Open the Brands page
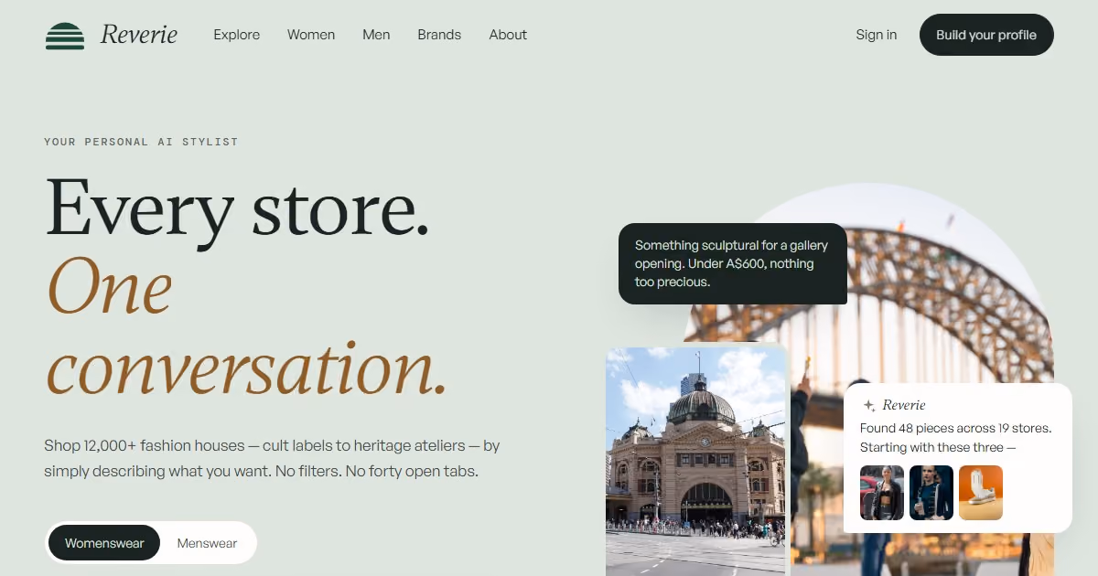This screenshot has height=576, width=1098. [x=439, y=35]
